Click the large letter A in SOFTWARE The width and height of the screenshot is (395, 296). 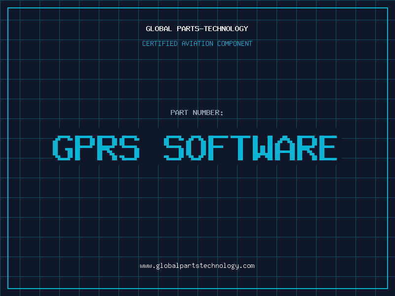284,148
